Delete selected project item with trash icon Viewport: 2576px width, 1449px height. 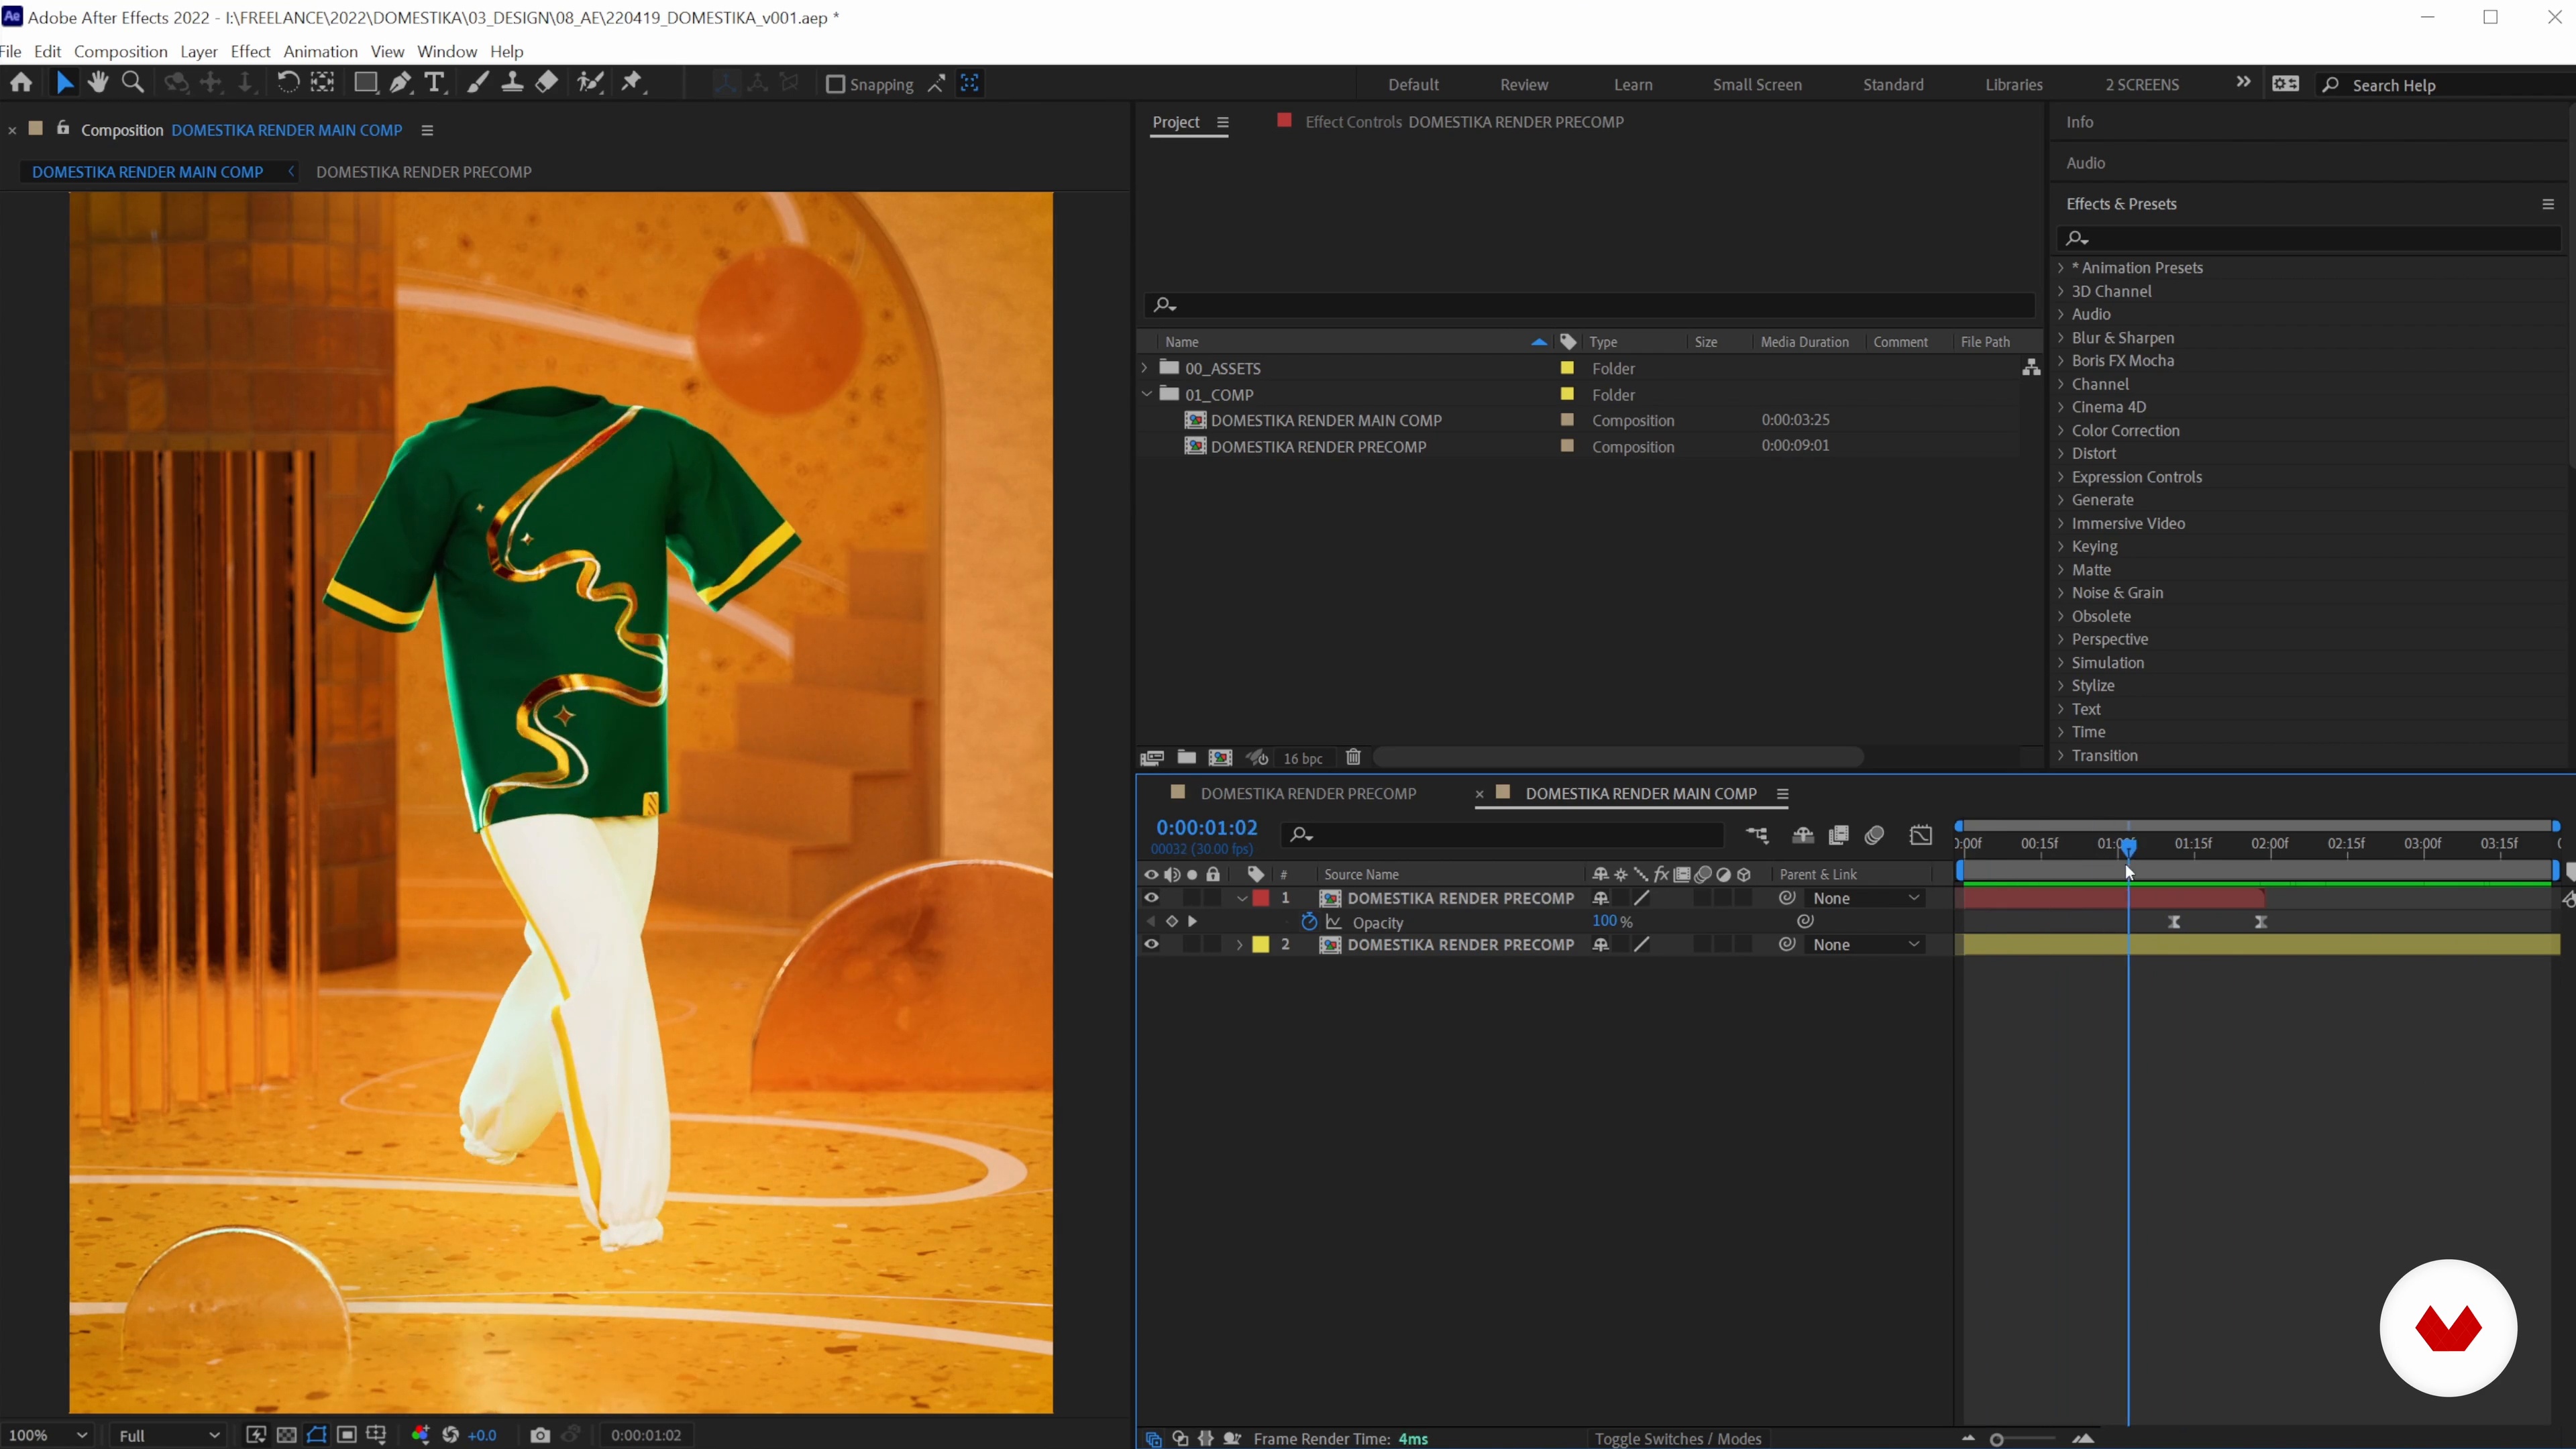[x=1353, y=758]
